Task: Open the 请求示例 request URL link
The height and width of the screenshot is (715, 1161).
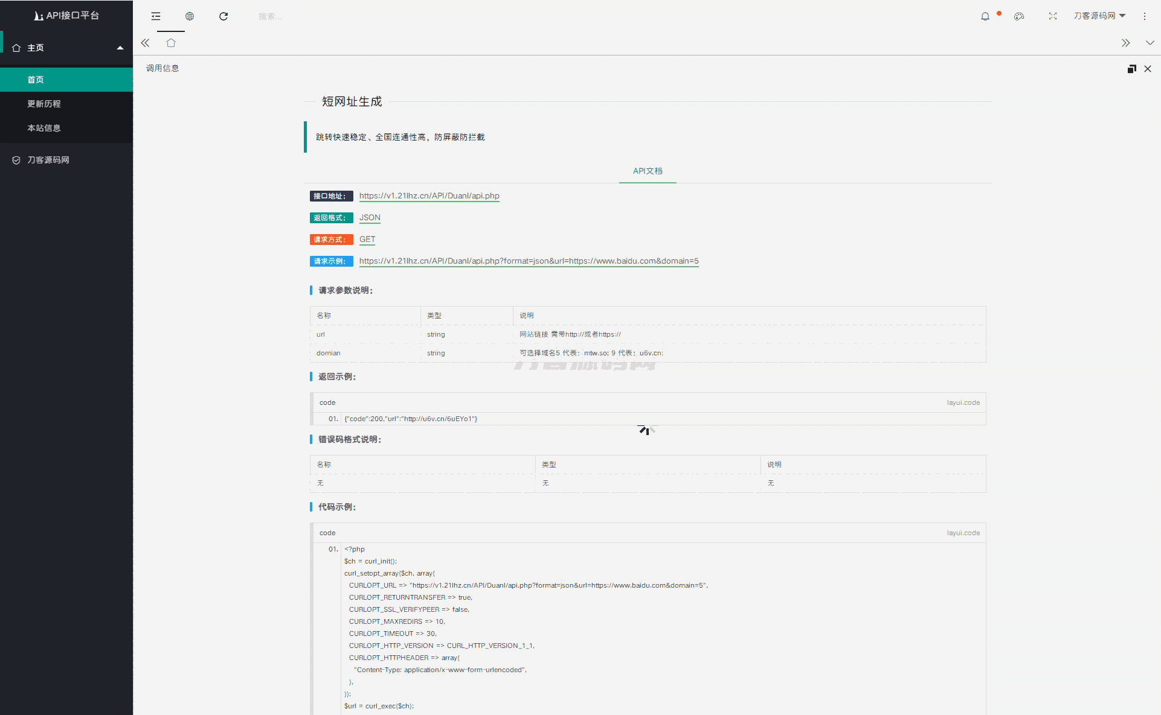Action: pos(529,261)
